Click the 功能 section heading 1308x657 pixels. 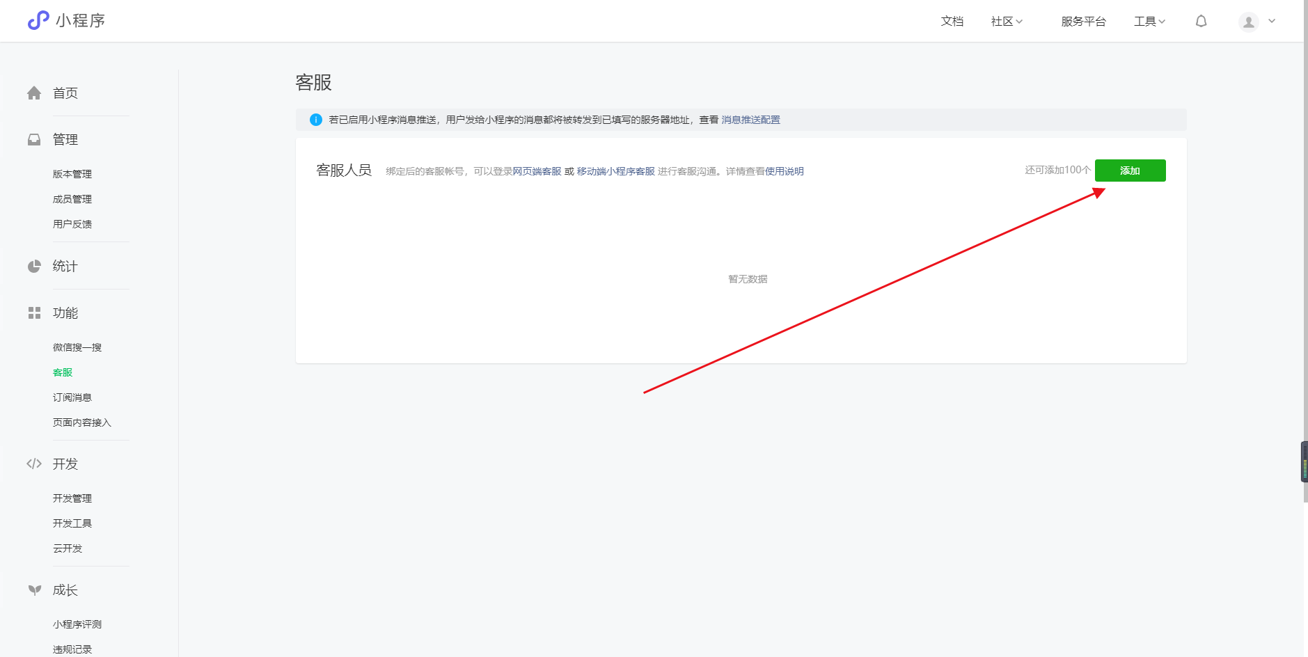[65, 312]
